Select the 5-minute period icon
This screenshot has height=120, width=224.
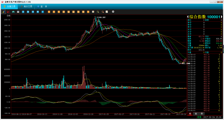[59, 12]
